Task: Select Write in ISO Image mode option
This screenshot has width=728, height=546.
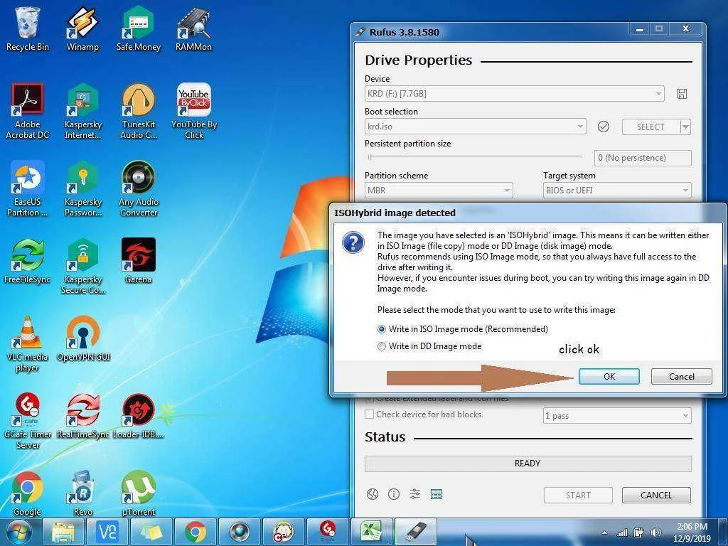Action: pyautogui.click(x=464, y=329)
